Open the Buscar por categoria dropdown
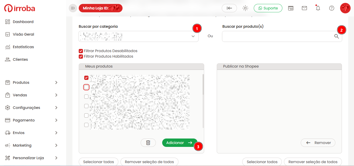 139,36
